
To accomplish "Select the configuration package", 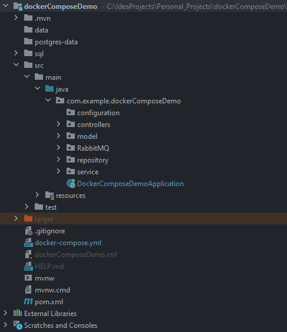I will tap(98, 113).
